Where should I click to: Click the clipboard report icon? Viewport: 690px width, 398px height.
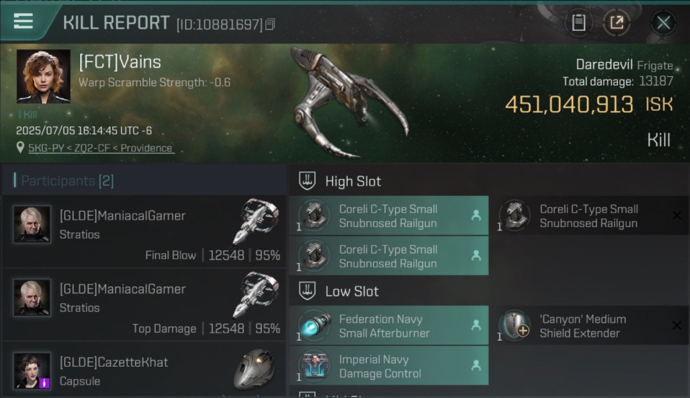coord(578,22)
